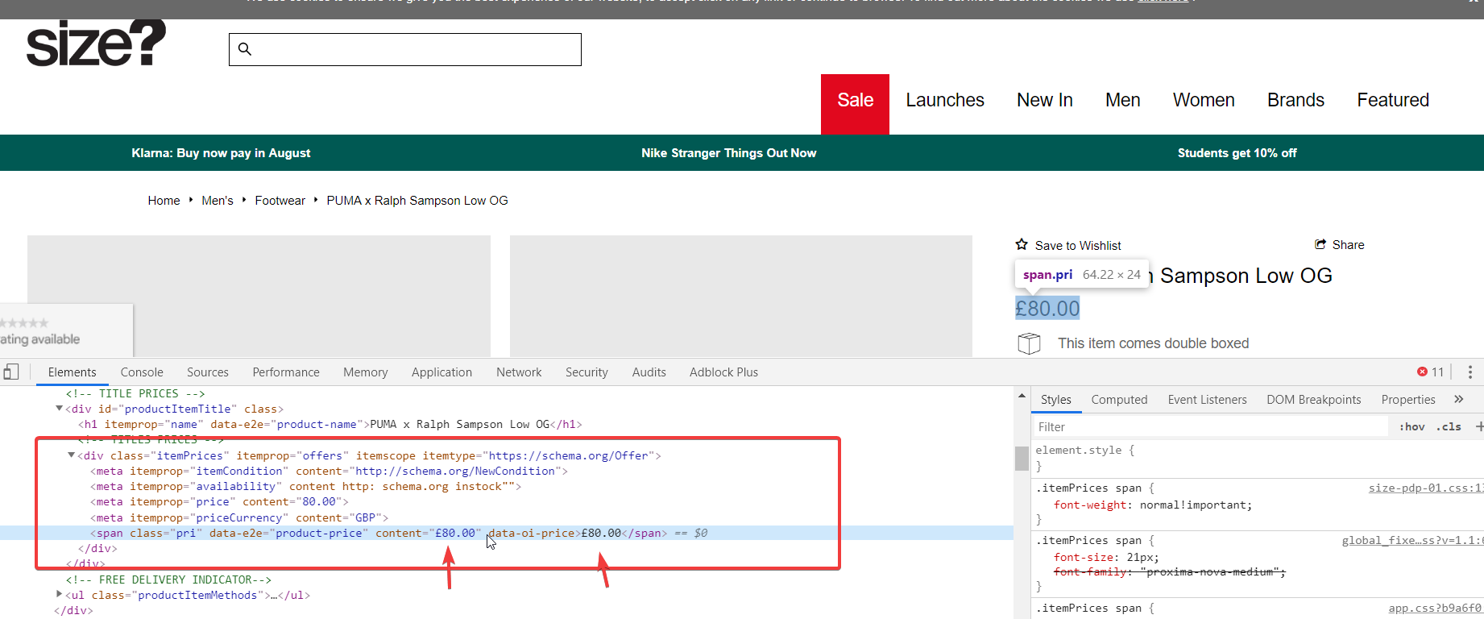
Task: Click the Save to Wishlist link
Action: coord(1078,245)
